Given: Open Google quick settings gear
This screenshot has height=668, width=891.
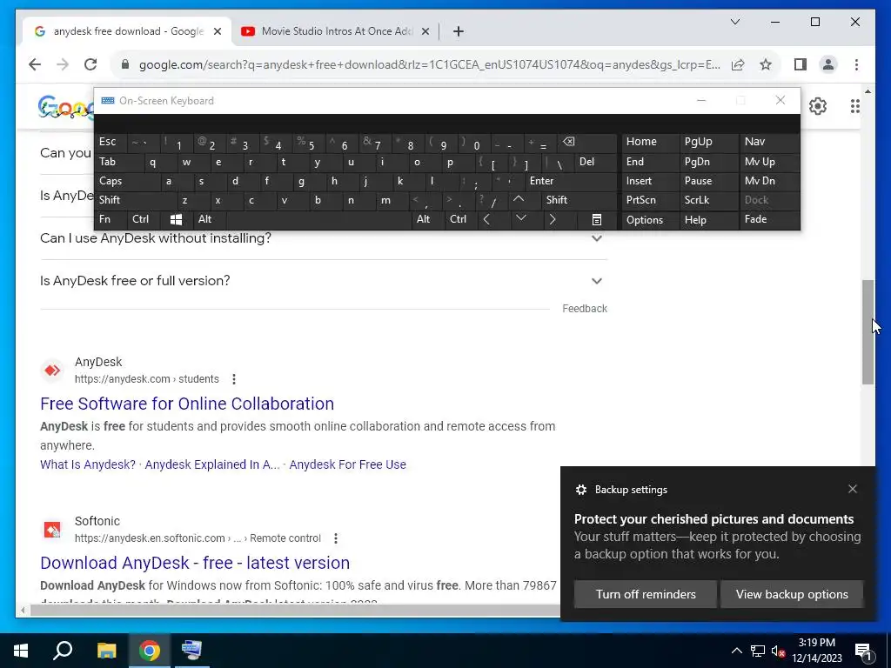Looking at the screenshot, I should click(x=818, y=105).
